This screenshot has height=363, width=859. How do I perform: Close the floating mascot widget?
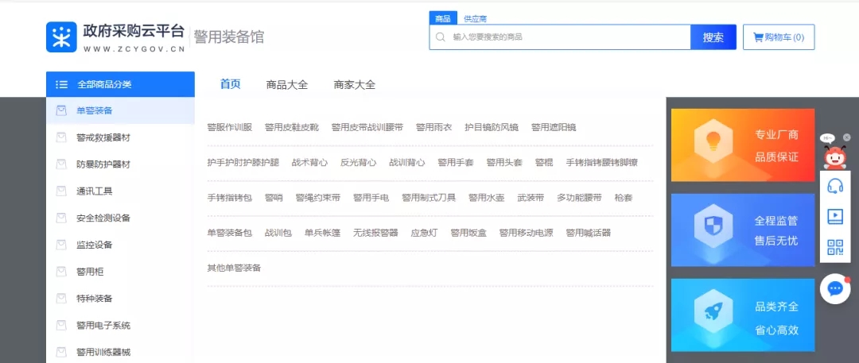point(847,137)
